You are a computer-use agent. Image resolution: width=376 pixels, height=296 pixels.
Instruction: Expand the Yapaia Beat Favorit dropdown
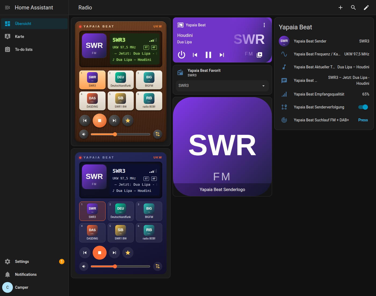point(222,86)
